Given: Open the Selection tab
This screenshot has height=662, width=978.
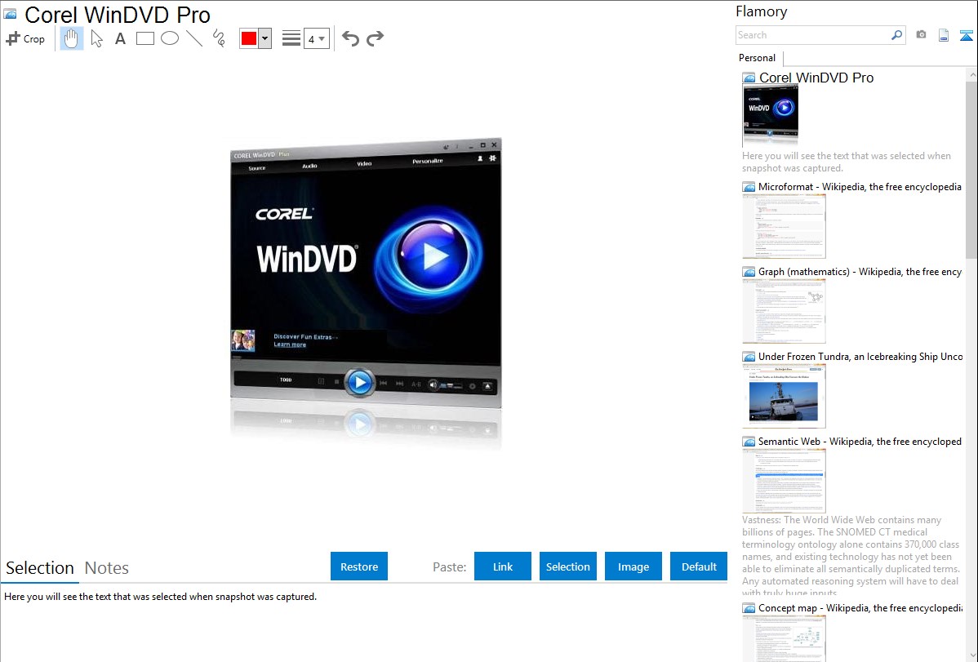Looking at the screenshot, I should tap(40, 568).
